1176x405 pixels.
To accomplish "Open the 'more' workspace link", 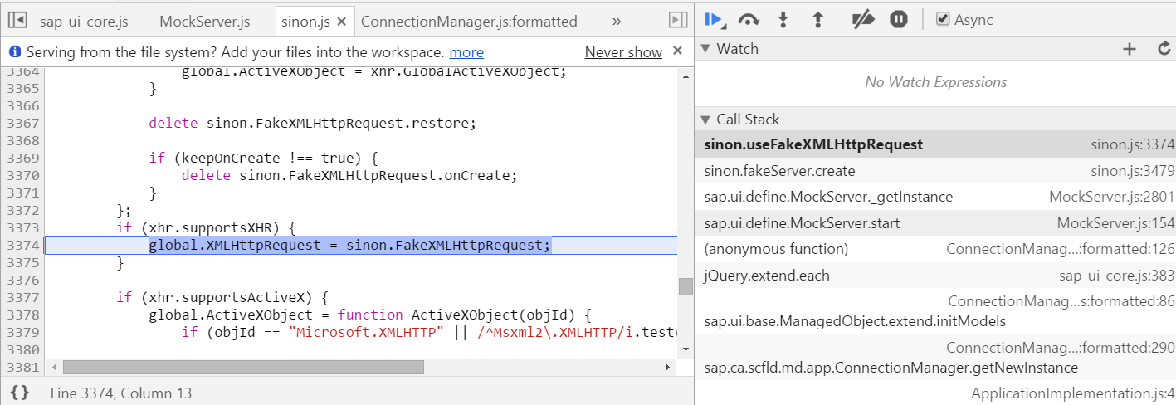I will [466, 52].
